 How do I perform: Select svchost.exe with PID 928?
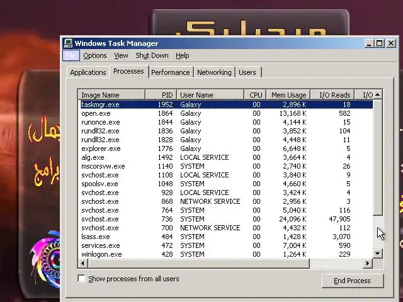[x=225, y=193]
